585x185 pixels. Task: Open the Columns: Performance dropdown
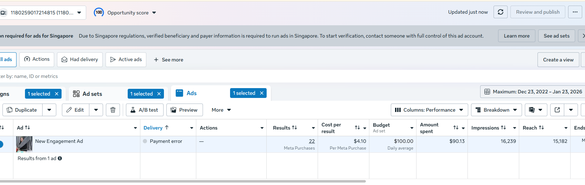429,110
